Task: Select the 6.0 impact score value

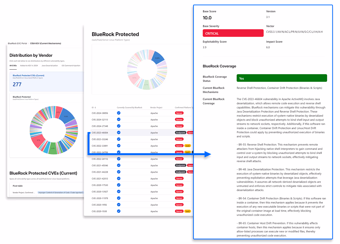Action: [x=268, y=47]
